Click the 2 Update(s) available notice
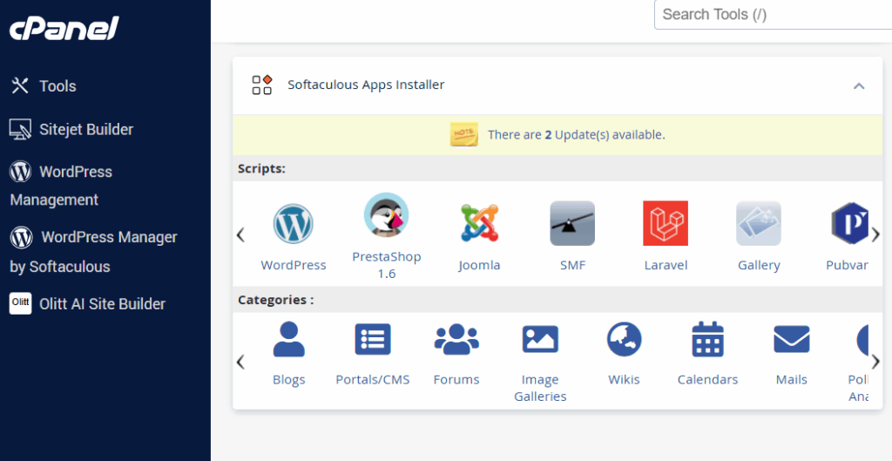This screenshot has width=892, height=461. tap(577, 135)
